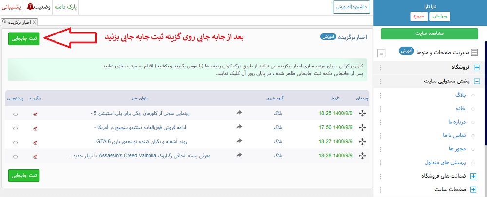Click the refresh icon on the اخبار برگزیده tab
The height and width of the screenshot is (197, 487).
4,23
